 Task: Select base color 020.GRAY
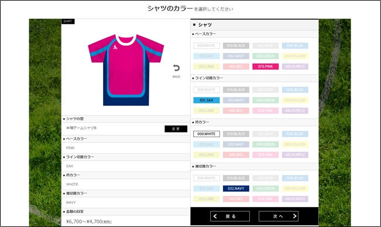(266, 46)
